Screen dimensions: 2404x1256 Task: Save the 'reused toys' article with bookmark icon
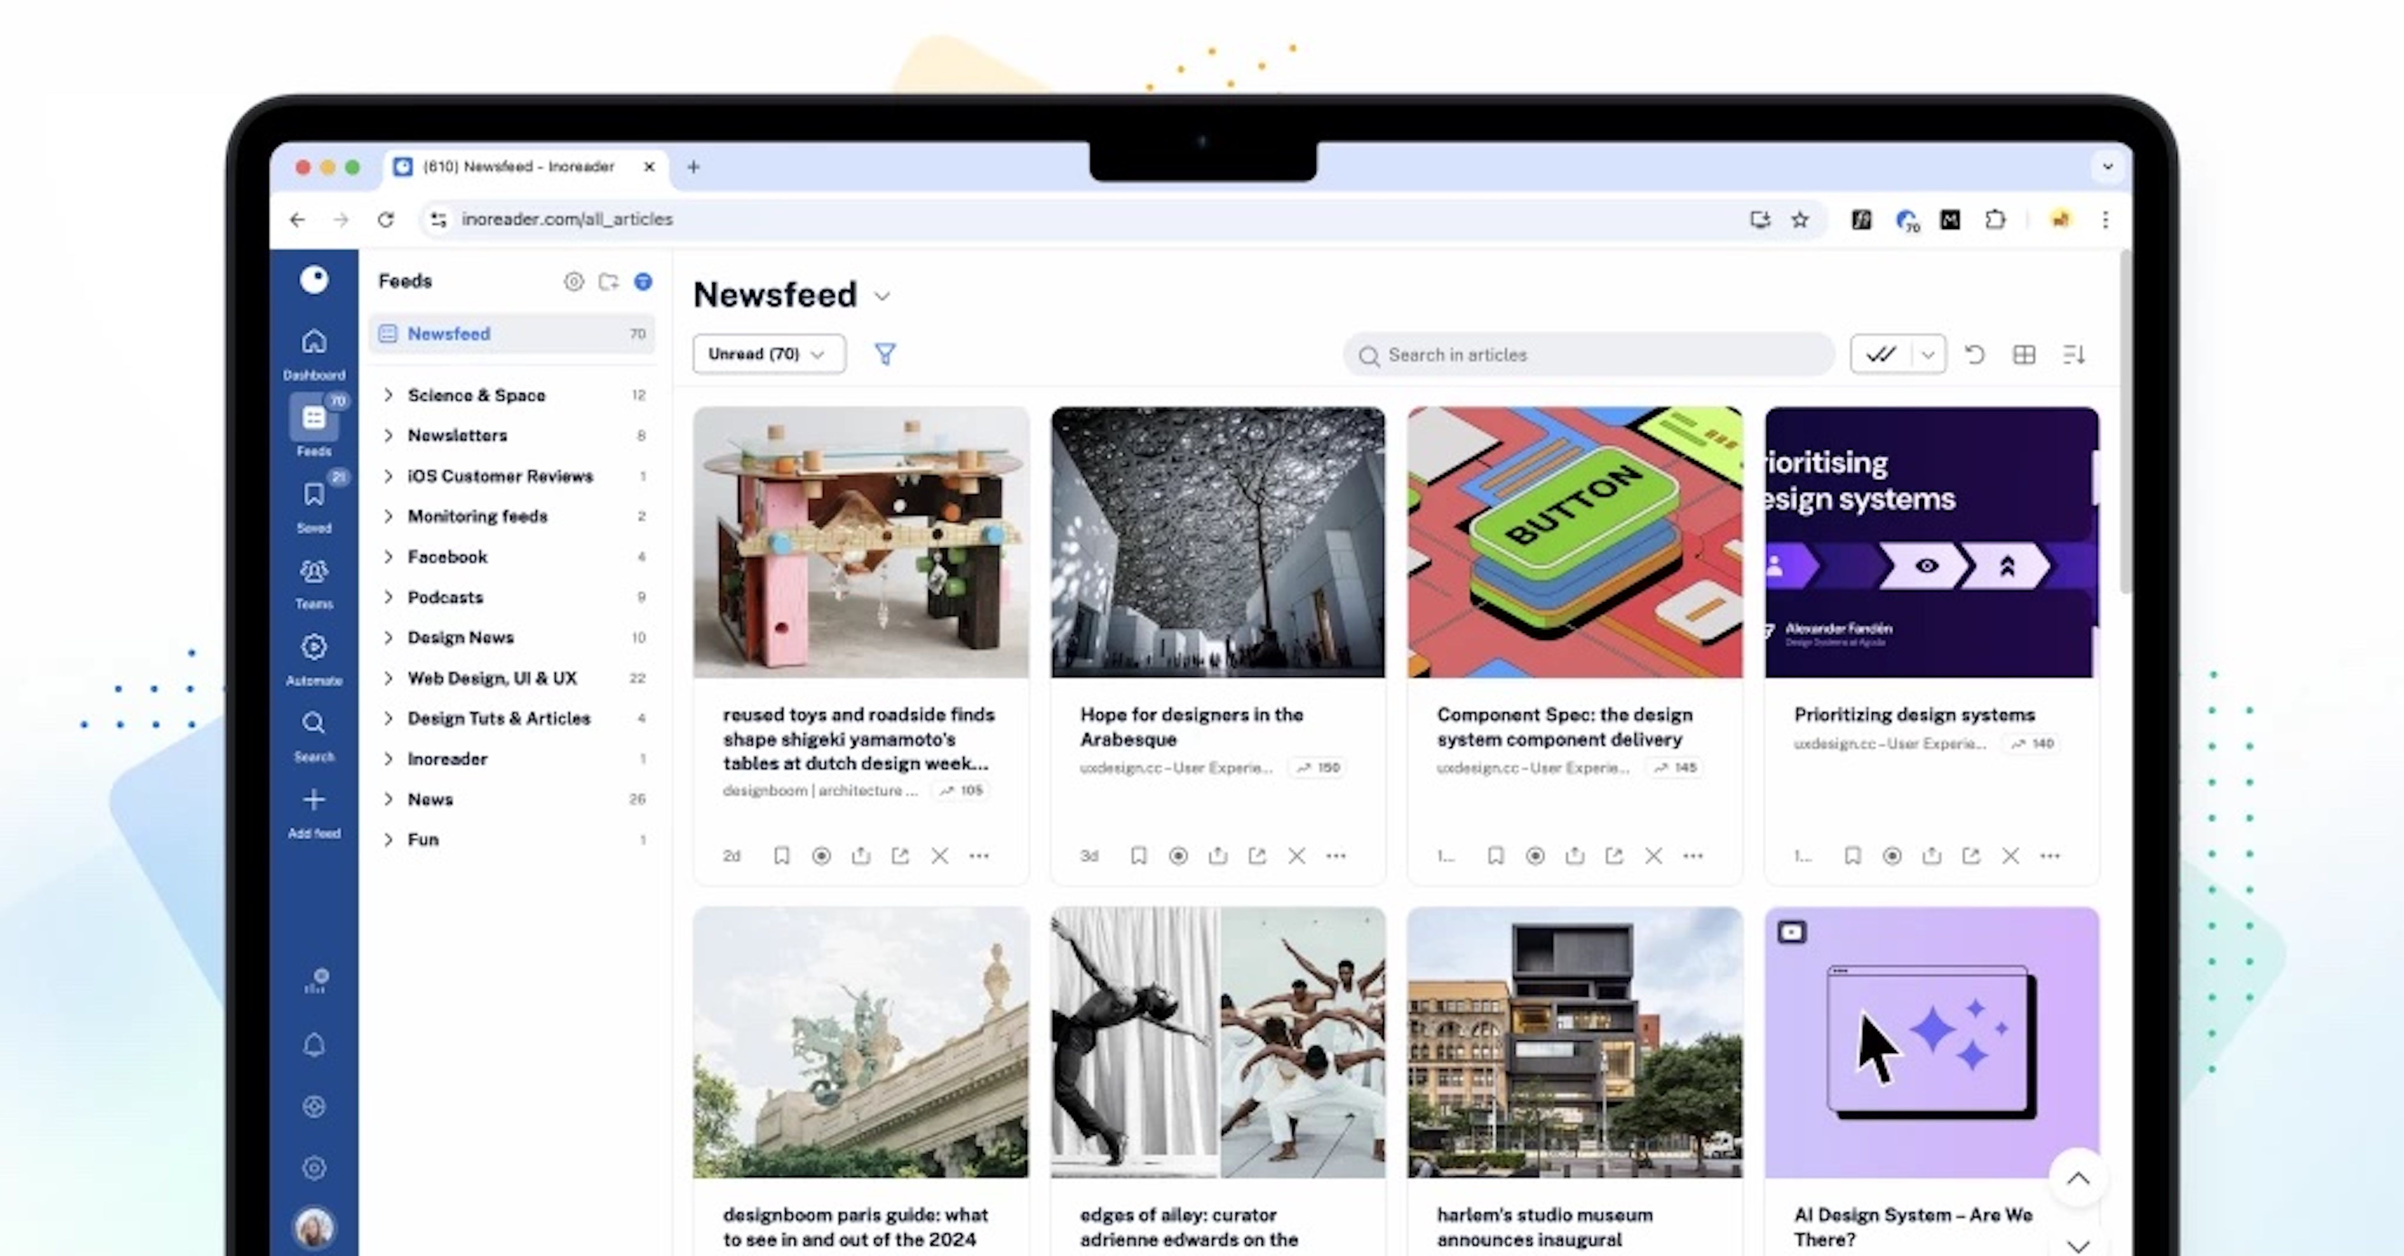point(781,856)
